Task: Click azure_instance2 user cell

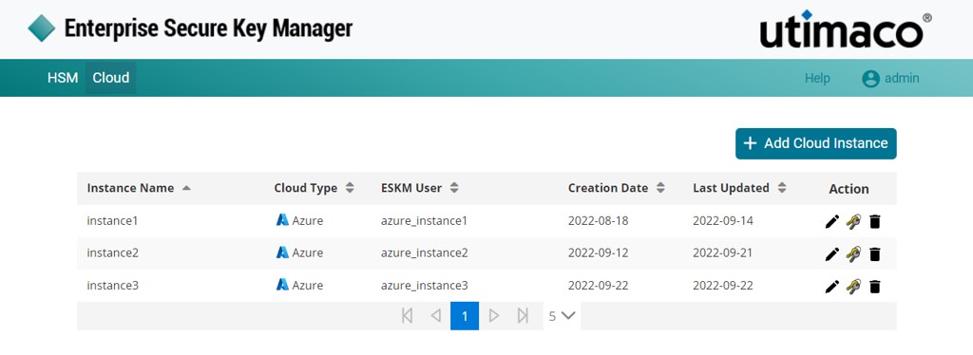Action: click(x=425, y=253)
